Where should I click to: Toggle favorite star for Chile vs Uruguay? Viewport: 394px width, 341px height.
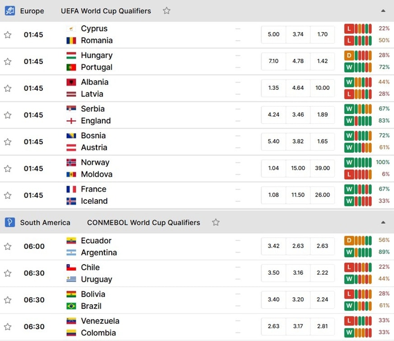tap(8, 273)
